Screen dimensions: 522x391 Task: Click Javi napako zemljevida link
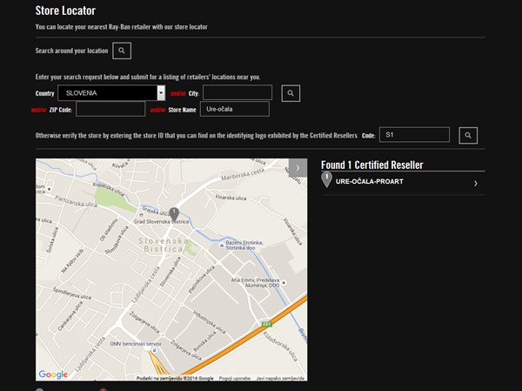coord(280,378)
